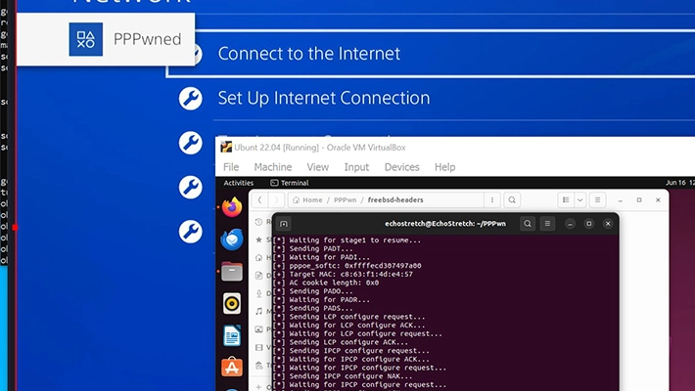Open the terminal hamburger menu

547,224
